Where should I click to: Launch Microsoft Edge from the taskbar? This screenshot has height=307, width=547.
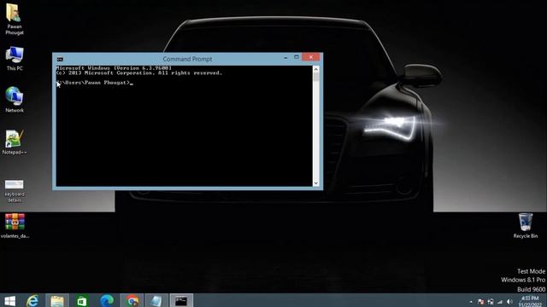tap(107, 301)
